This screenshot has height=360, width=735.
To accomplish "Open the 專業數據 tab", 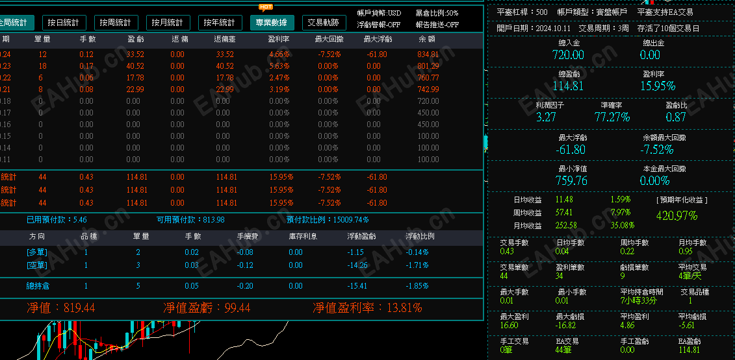I will pos(272,23).
